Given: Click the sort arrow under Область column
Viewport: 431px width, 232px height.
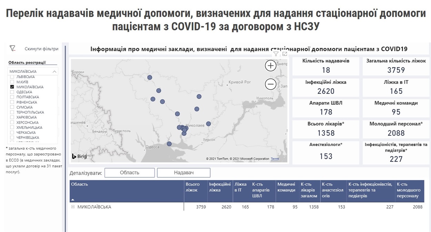Looking at the screenshot, I should tap(73, 200).
